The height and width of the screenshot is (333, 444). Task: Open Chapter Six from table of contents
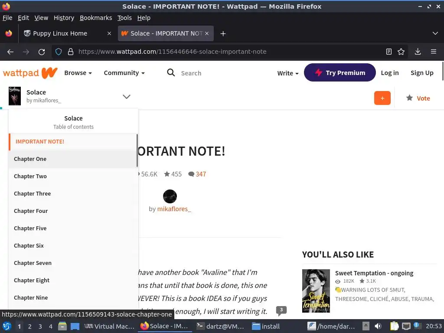pos(73,245)
